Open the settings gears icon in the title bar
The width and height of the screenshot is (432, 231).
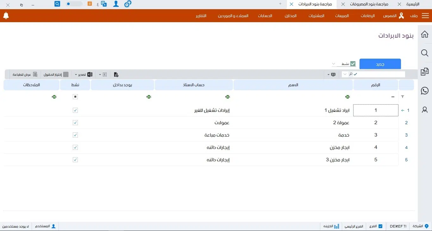(x=128, y=4)
